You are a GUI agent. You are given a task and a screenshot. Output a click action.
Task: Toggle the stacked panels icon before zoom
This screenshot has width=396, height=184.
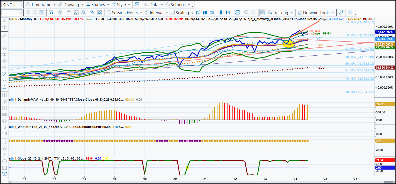coord(237,13)
